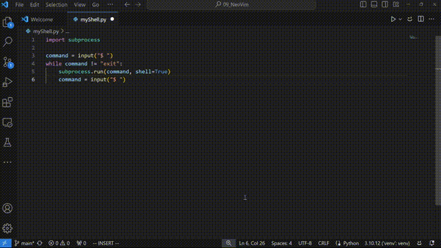Image resolution: width=441 pixels, height=248 pixels.
Task: Toggle the bottom panel
Action: pyautogui.click(x=374, y=5)
